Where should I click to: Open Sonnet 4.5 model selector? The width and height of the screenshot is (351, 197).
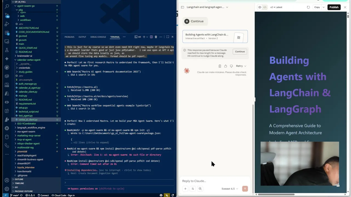[x=230, y=189]
